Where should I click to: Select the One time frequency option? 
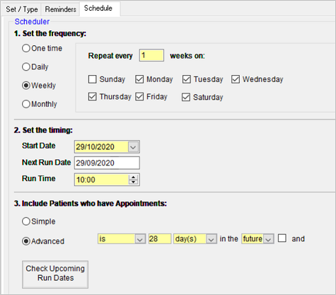tap(26, 48)
